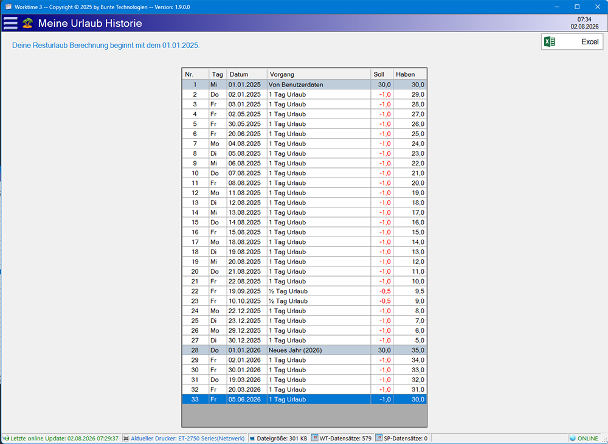Select row 'Von Benutzerdaten'

point(305,85)
